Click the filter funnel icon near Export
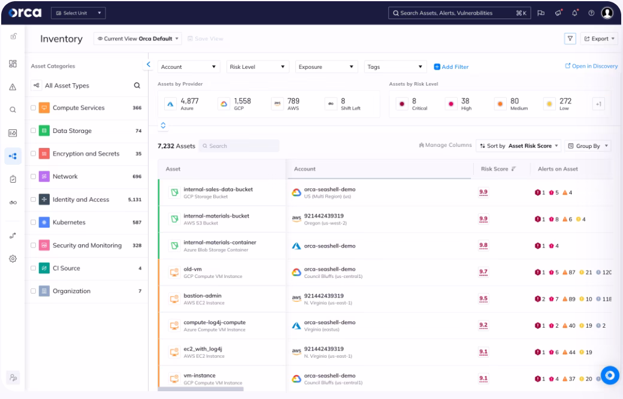The image size is (623, 399). point(570,39)
